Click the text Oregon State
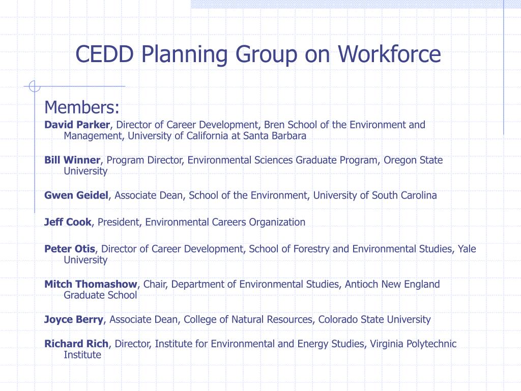 click(x=413, y=160)
